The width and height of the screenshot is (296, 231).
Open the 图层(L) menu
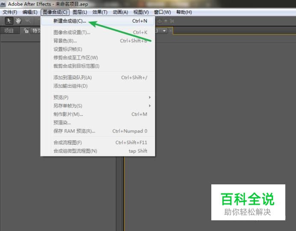[80, 12]
